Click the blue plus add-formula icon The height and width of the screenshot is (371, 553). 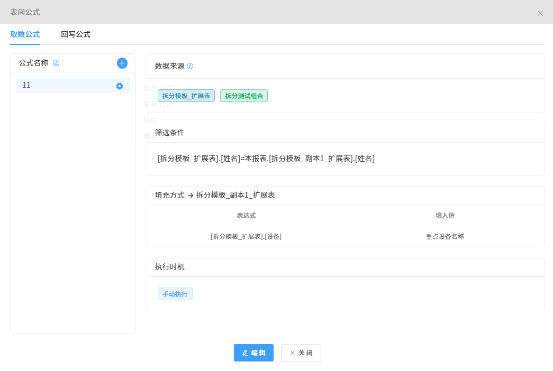[x=122, y=63]
